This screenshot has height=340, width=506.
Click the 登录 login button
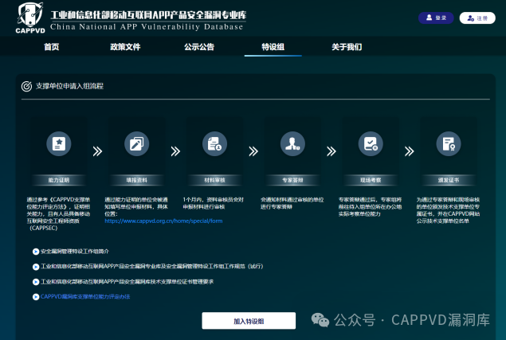(436, 18)
